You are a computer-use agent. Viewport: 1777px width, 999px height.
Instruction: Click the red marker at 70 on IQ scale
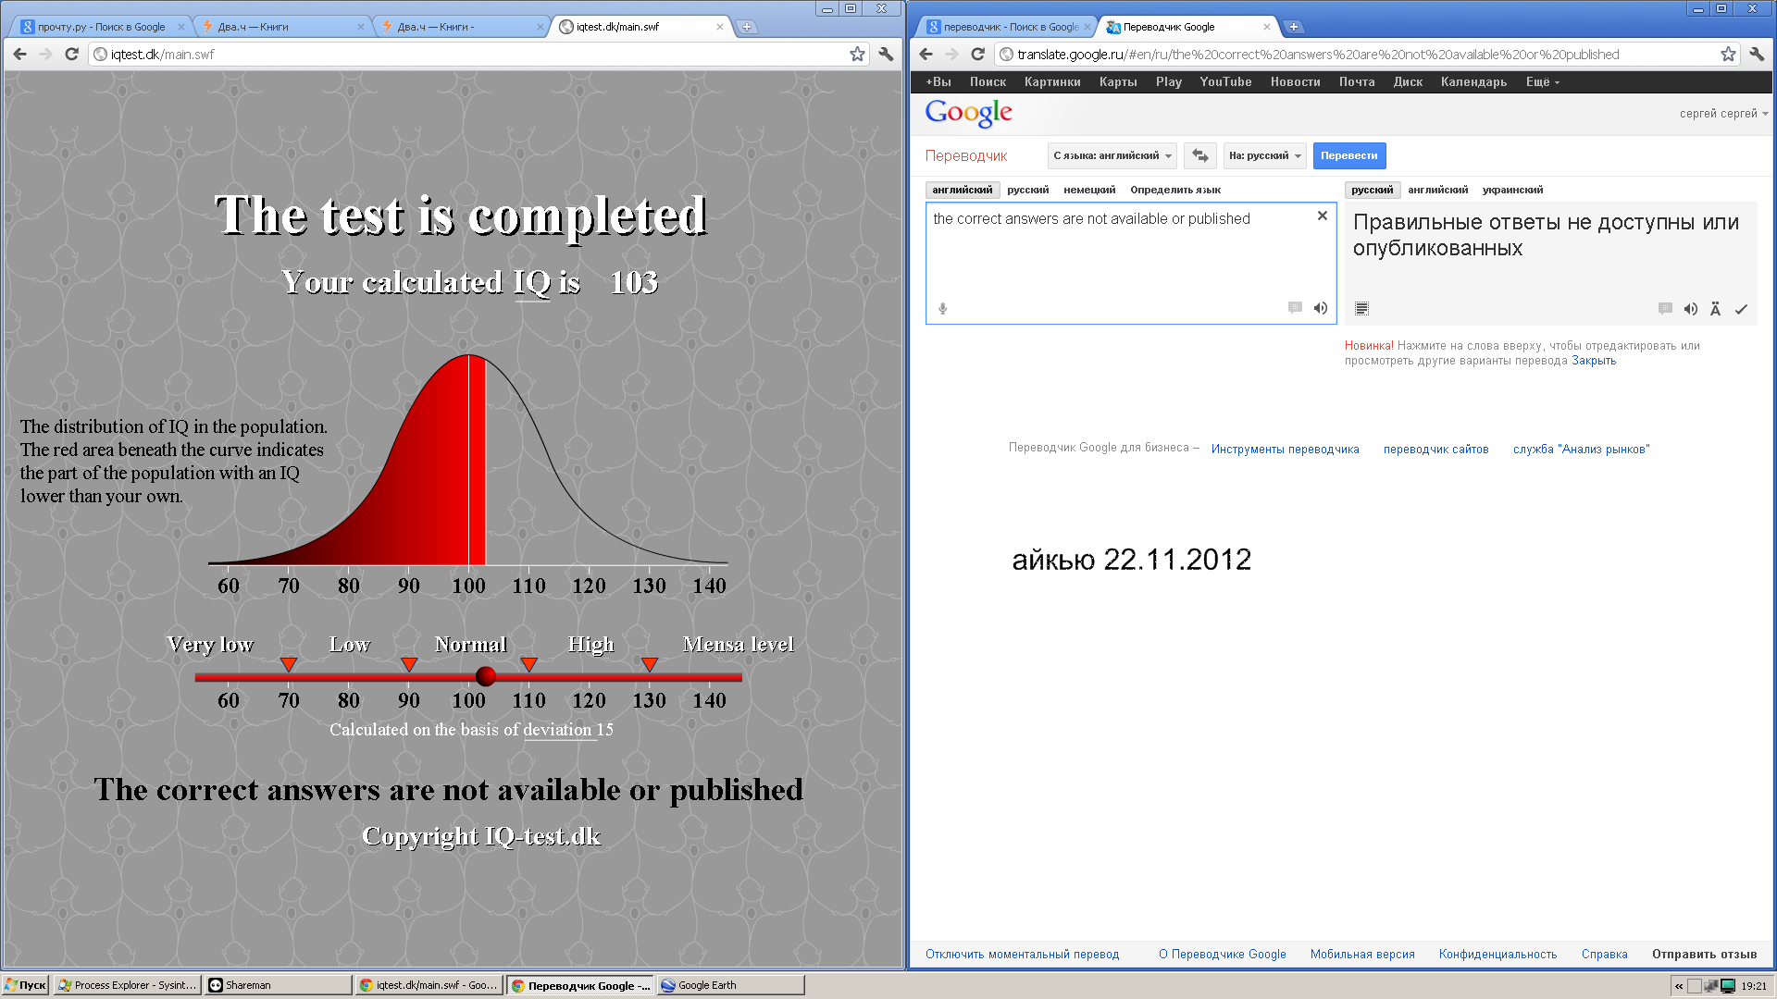289,664
